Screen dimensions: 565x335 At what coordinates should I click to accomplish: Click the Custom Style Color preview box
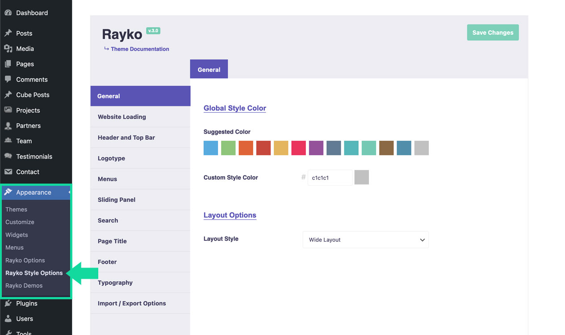362,177
